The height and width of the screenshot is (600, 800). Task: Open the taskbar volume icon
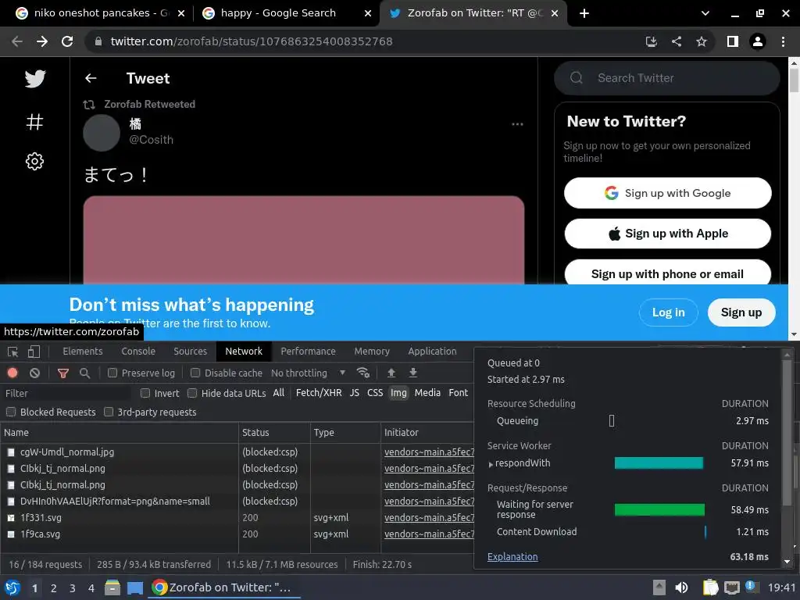pyautogui.click(x=681, y=587)
